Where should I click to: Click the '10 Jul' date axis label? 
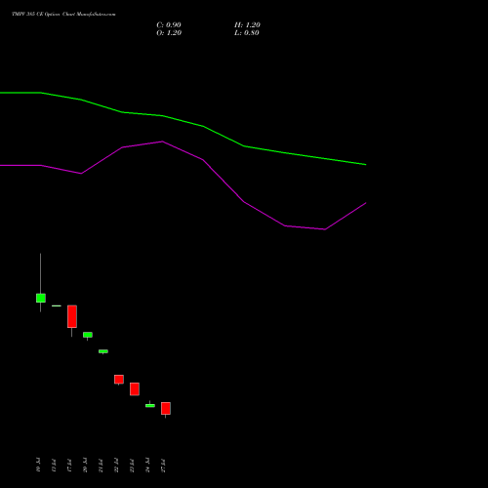[x=38, y=465]
